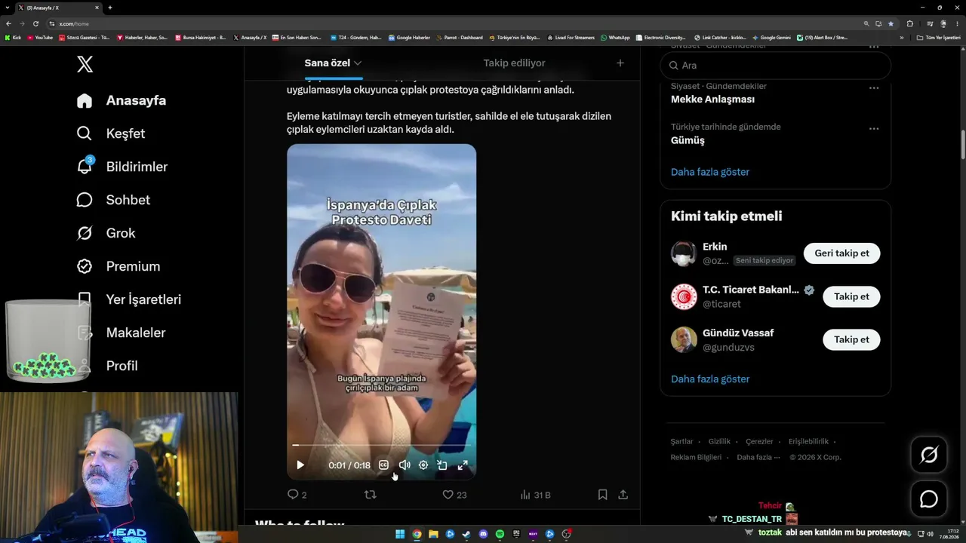Open the Erişilebilirlik footer link

coord(808,442)
